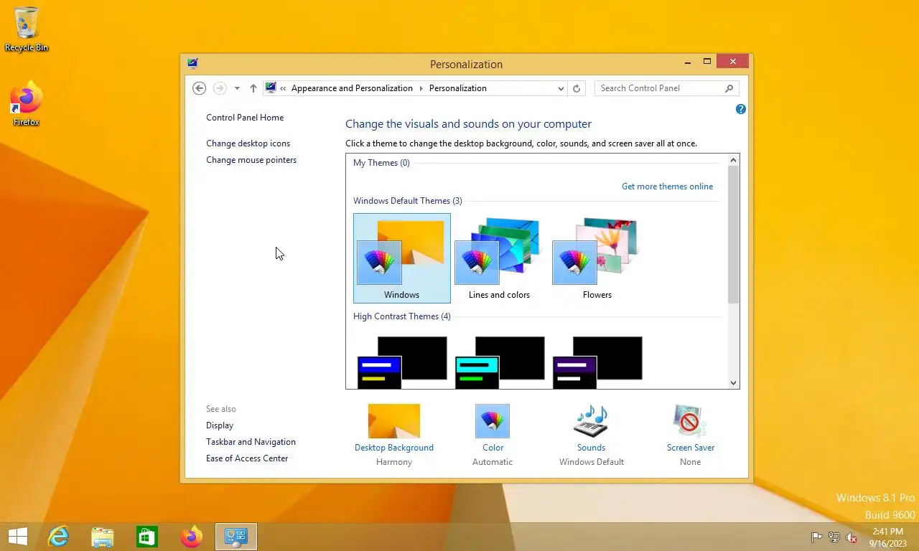
Task: Select the blue high contrast theme
Action: click(x=402, y=362)
